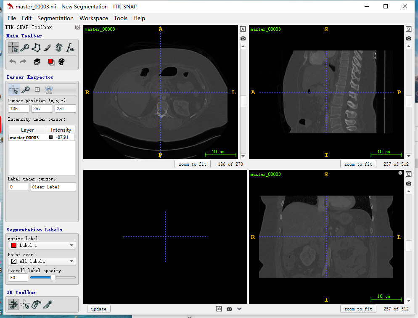
Task: Open the Workspace menu
Action: [x=94, y=18]
